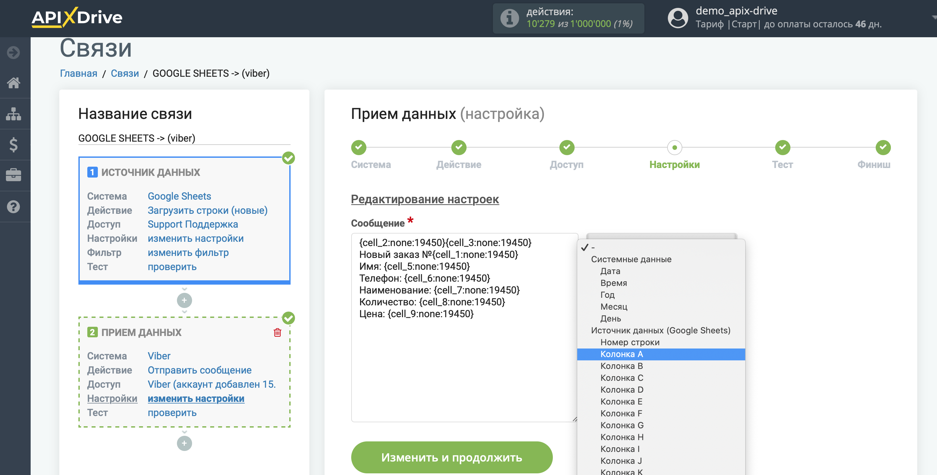Click Настройки tab label in stepper
The image size is (937, 475).
pos(674,164)
